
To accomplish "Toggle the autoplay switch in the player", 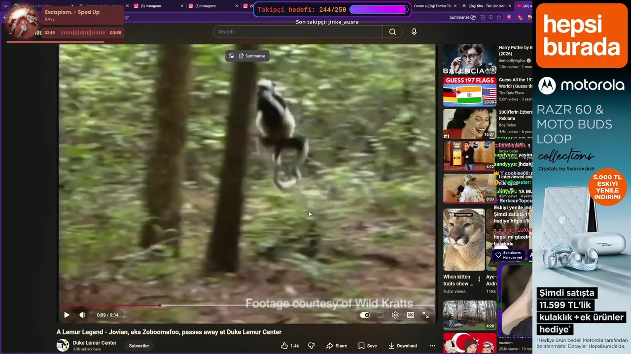I will coord(365,315).
